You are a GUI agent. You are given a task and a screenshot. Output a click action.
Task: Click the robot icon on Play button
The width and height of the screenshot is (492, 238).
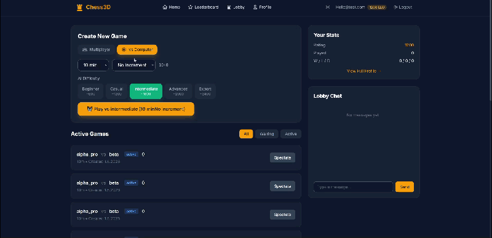[x=90, y=109]
